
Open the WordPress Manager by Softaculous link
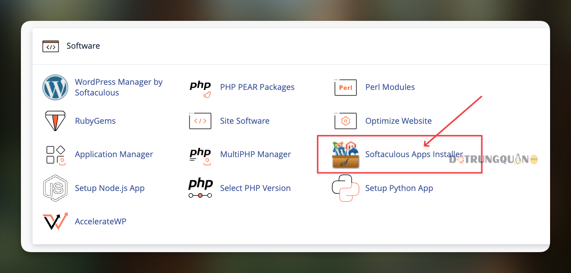(118, 87)
